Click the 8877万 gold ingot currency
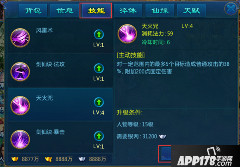The image size is (240, 167). (25, 159)
